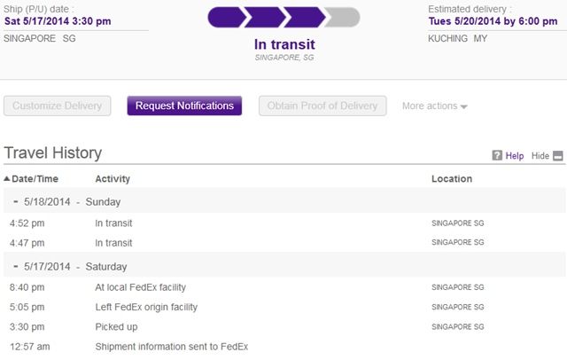
Task: Click Obtain Proof of Delivery button
Action: pyautogui.click(x=323, y=106)
